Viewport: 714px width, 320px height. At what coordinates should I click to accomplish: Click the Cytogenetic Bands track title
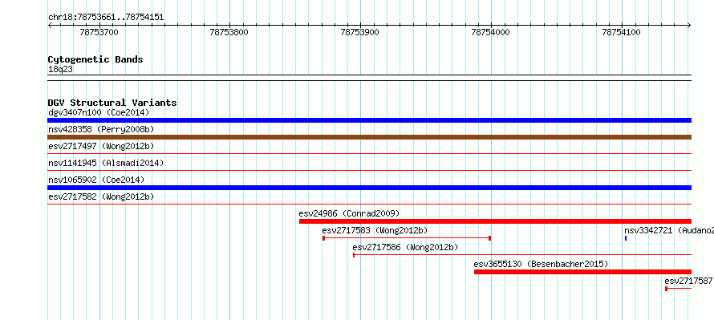tap(95, 59)
